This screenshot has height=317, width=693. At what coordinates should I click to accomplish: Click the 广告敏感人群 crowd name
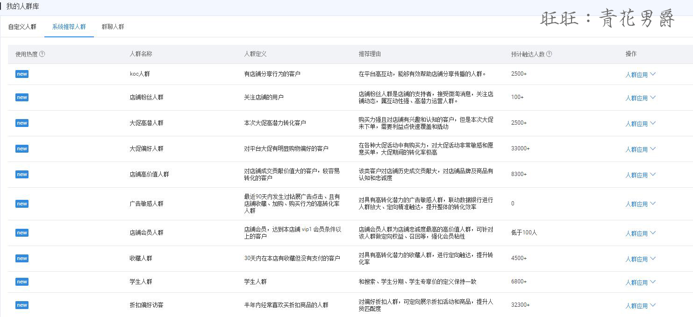coord(146,204)
